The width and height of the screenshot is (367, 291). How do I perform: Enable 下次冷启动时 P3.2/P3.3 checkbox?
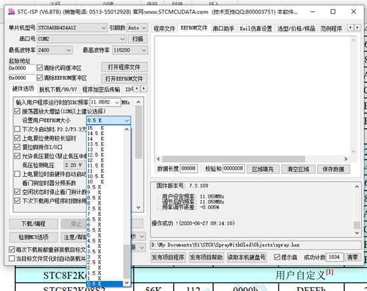[17, 129]
